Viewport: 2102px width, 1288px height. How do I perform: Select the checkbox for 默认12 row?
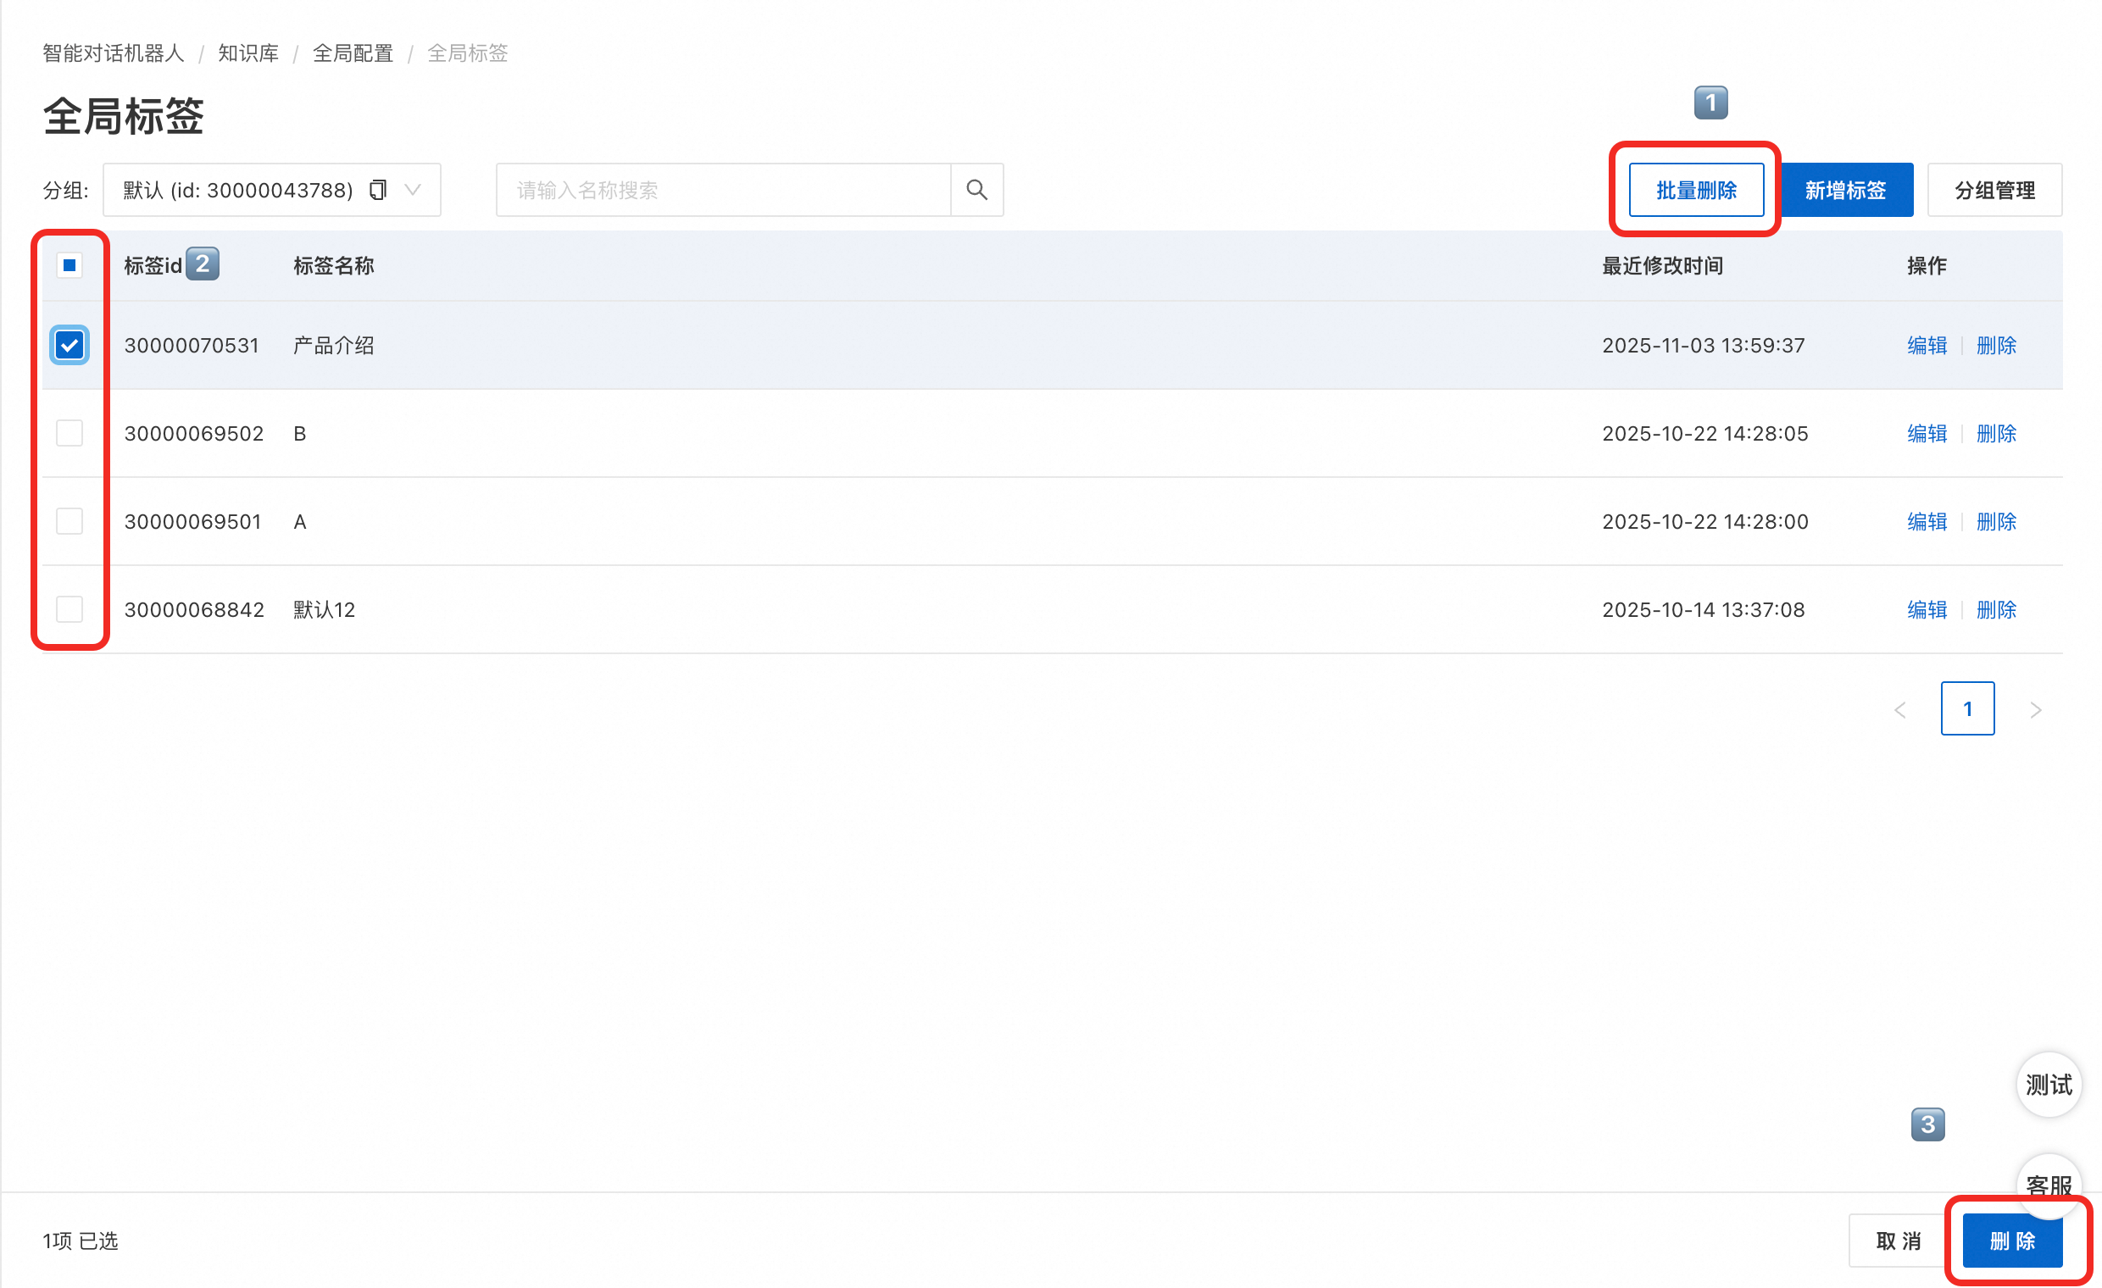click(70, 609)
